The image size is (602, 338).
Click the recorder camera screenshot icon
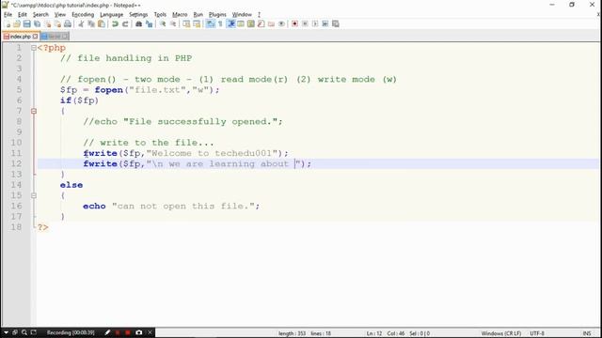[139, 332]
